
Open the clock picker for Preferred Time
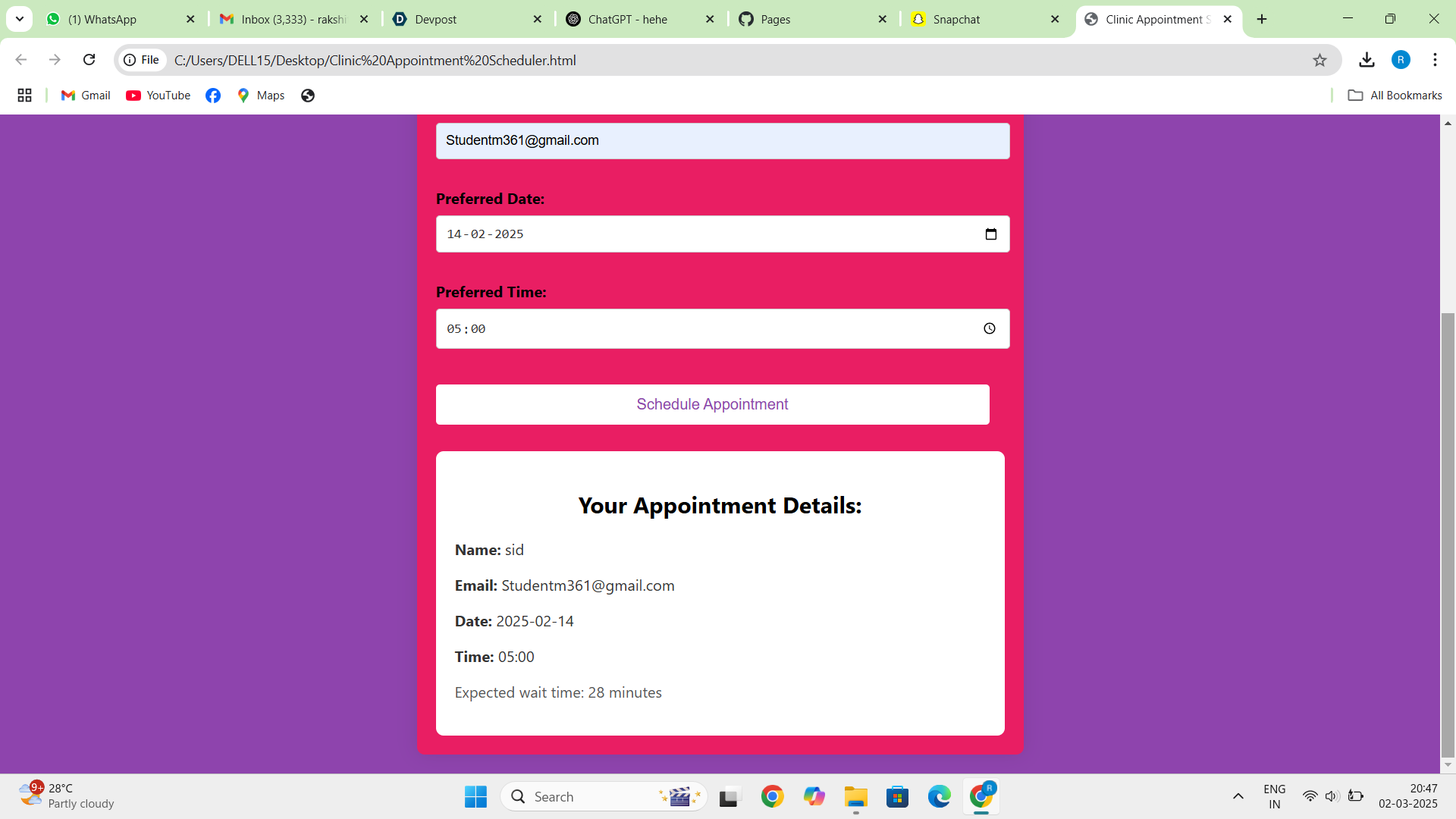pos(989,328)
